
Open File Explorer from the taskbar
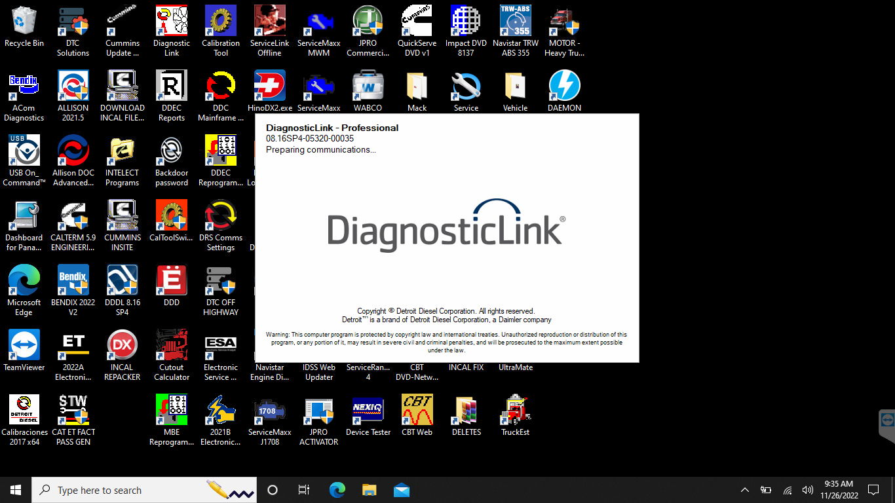tap(370, 490)
